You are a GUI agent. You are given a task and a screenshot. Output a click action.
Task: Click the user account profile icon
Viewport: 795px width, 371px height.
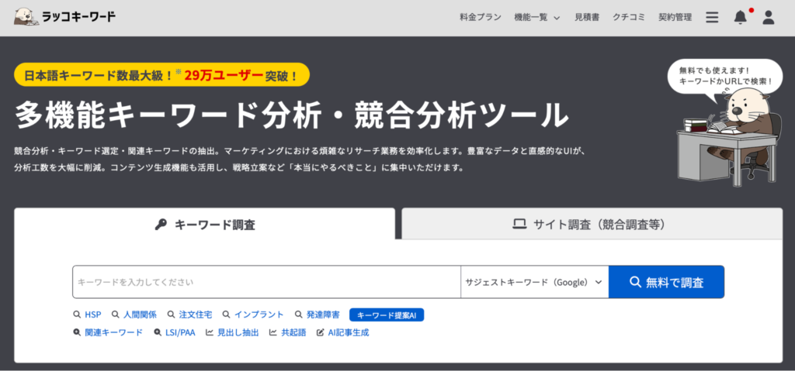[769, 17]
